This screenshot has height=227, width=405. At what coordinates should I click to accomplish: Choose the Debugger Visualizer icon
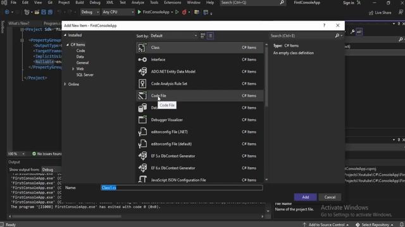pos(142,120)
